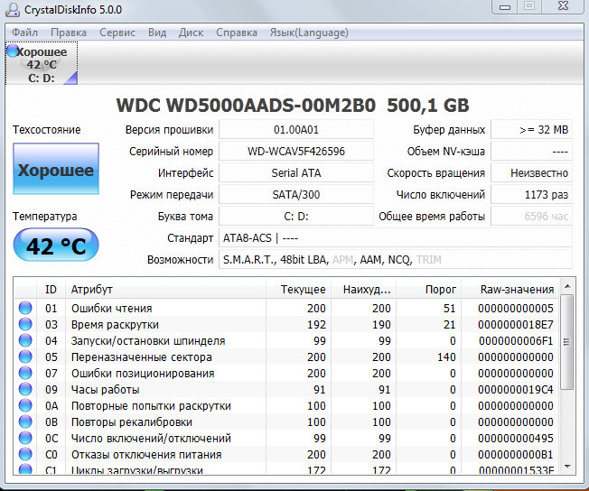Click the Атрибут column header
Viewport: 589px width, 491px height.
click(165, 289)
